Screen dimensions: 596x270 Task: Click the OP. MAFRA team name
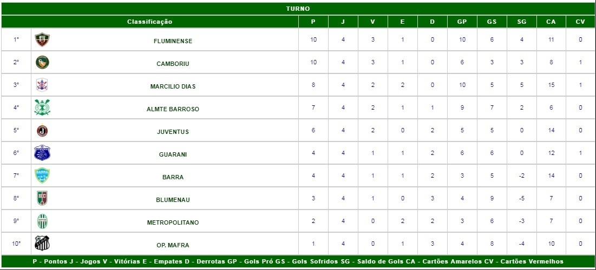click(x=173, y=245)
